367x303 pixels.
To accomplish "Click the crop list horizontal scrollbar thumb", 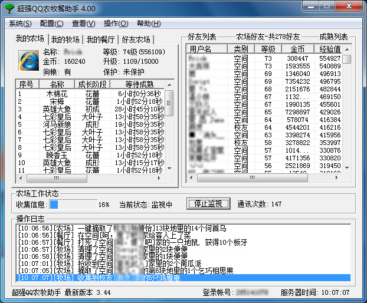I will click(57, 179).
